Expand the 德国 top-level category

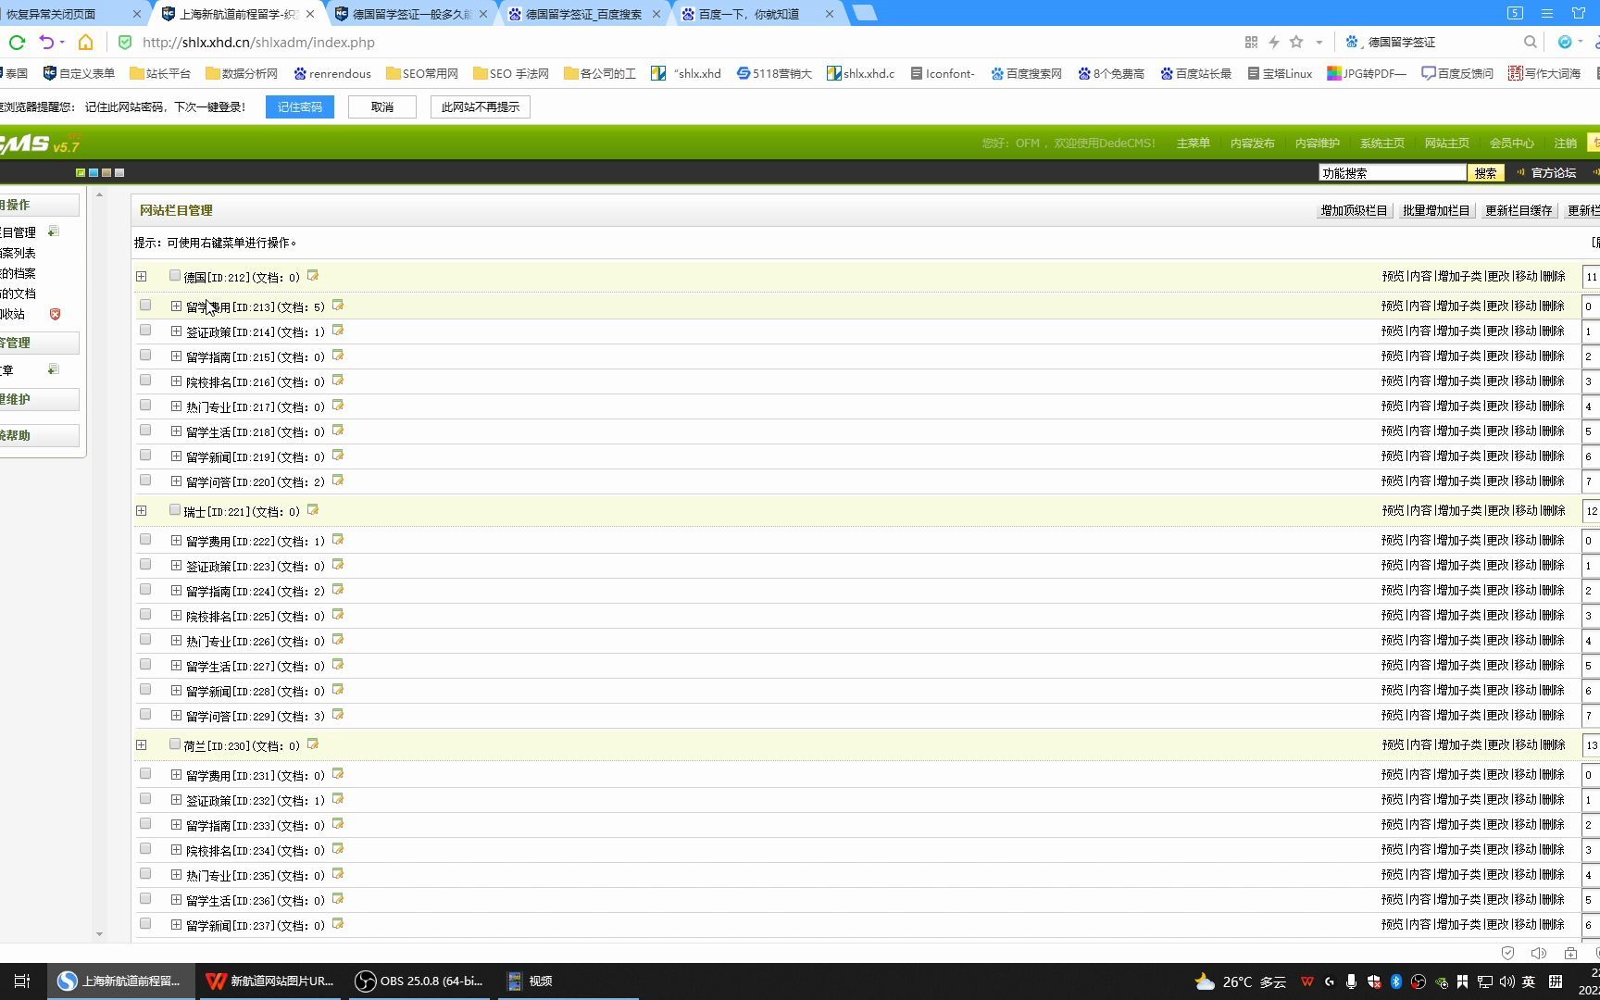142,276
